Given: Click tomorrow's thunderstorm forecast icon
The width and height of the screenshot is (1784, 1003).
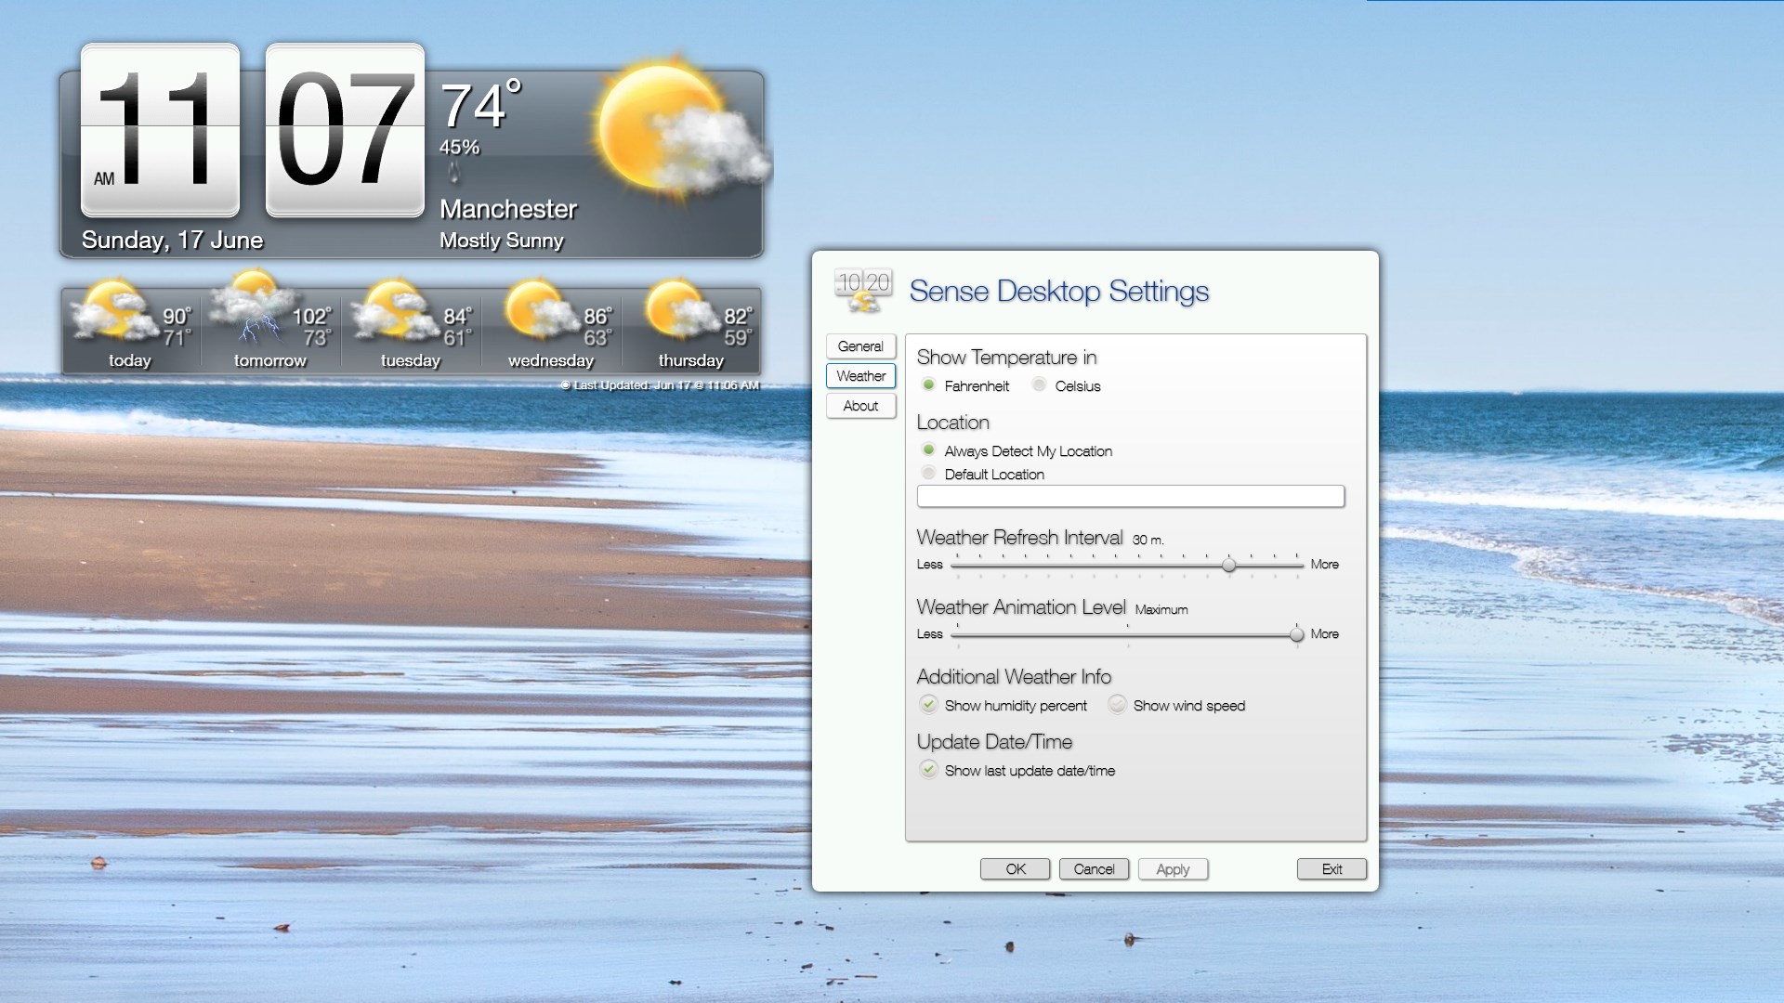Looking at the screenshot, I should tap(253, 311).
